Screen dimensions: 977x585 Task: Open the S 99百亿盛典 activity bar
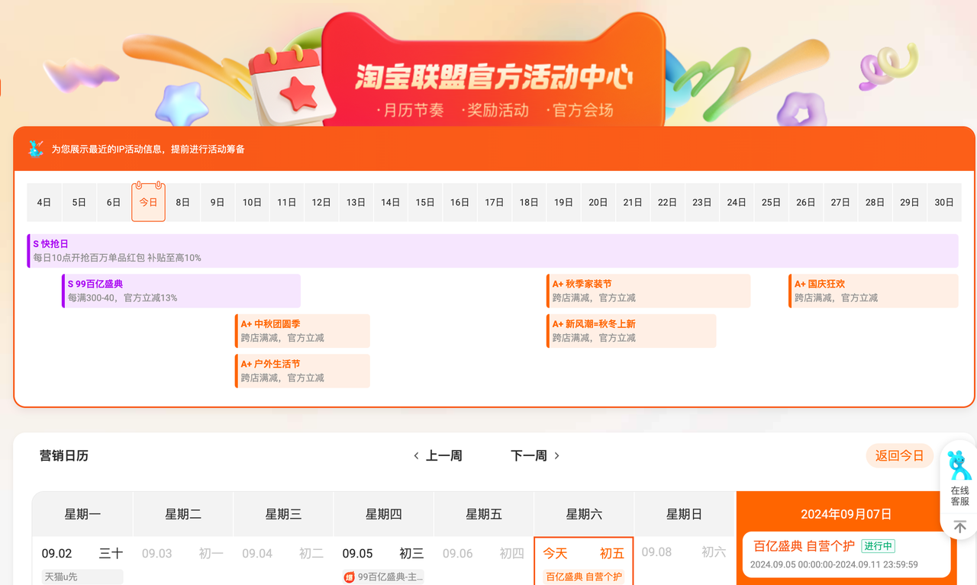(181, 291)
